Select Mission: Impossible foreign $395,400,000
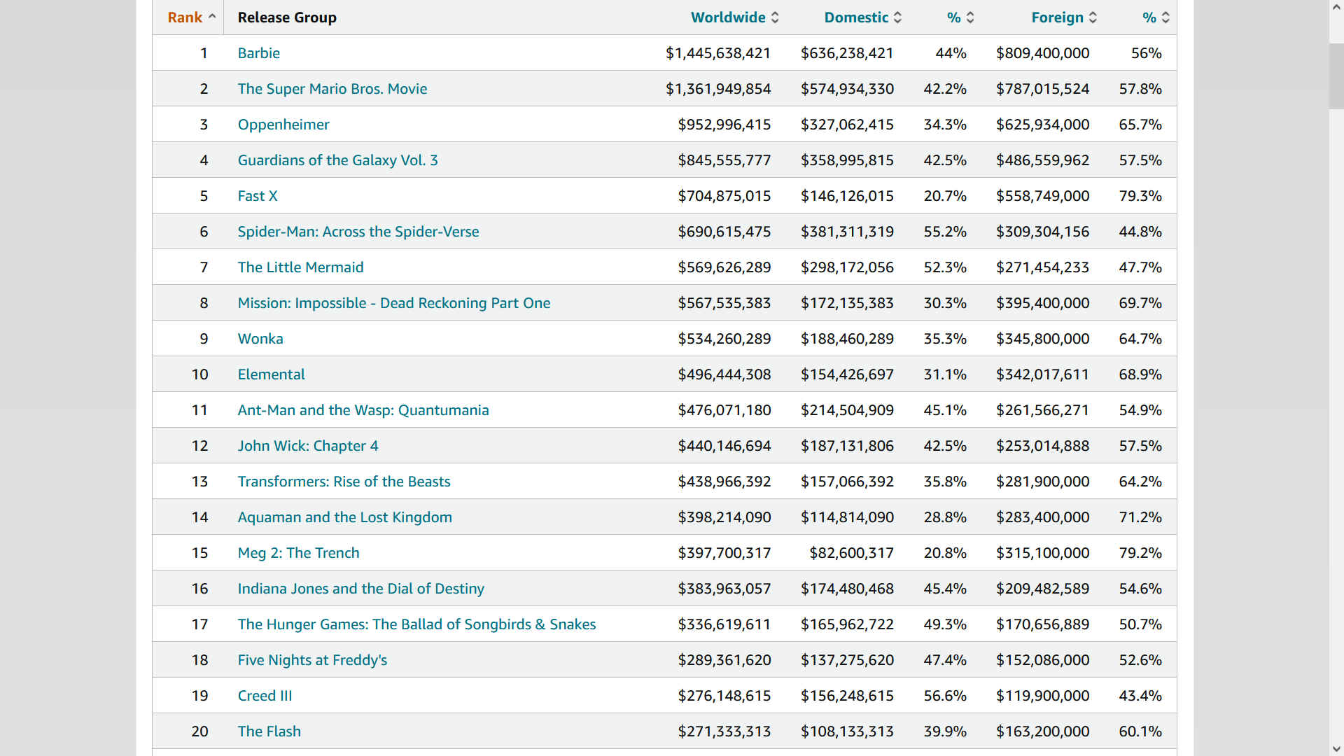Screen dimensions: 1344x756 coord(1042,303)
